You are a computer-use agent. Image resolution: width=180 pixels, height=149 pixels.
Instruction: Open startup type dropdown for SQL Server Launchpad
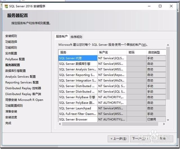tap(156, 108)
